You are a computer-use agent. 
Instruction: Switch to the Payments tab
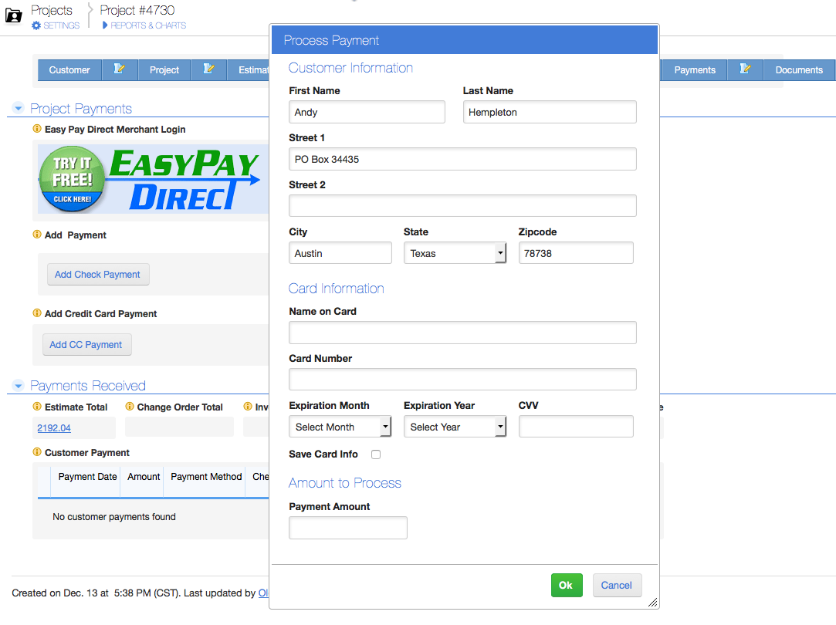click(694, 69)
